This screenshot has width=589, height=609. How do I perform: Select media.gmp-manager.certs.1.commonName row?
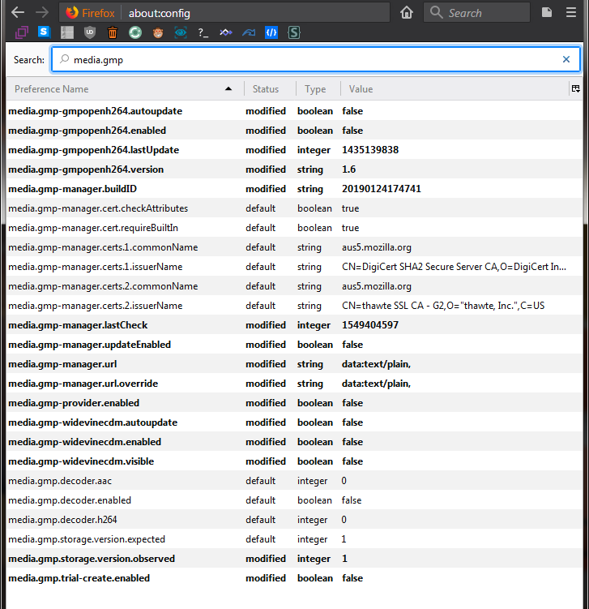(x=294, y=247)
